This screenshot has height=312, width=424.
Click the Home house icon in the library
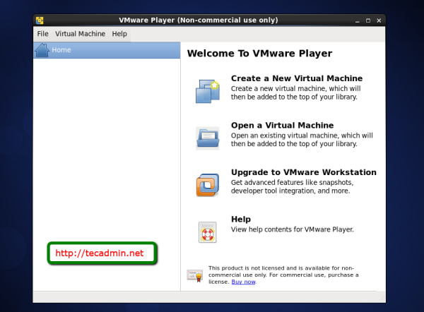pyautogui.click(x=42, y=50)
